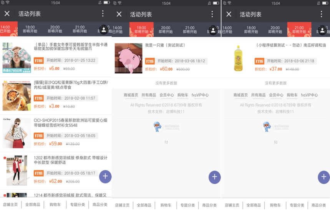The width and height of the screenshot is (330, 212).
Task: Tap the yellow cooking oil bottle image
Action: pos(238,58)
